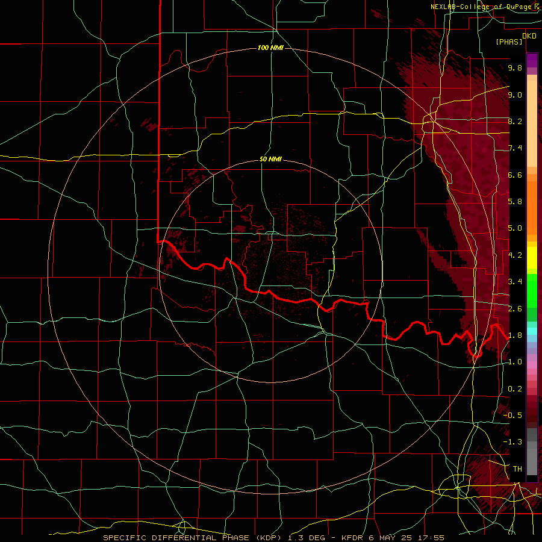
Task: Click the 6.6 value on the scale
Action: point(515,175)
